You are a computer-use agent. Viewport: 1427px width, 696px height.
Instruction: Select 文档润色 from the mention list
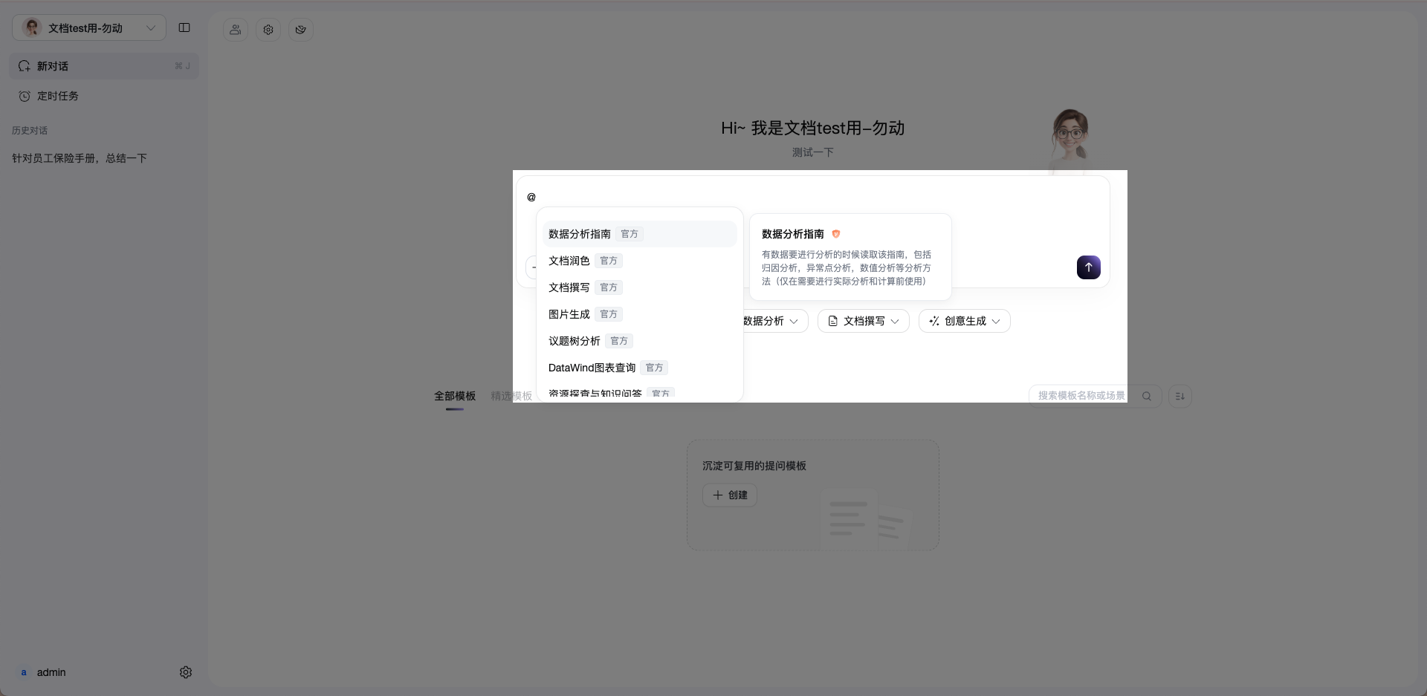[639, 261]
